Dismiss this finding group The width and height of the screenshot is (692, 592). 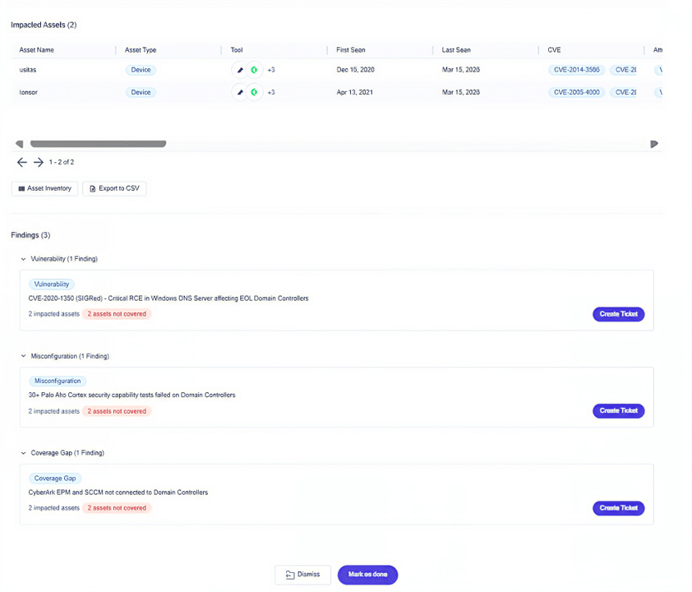pyautogui.click(x=302, y=575)
